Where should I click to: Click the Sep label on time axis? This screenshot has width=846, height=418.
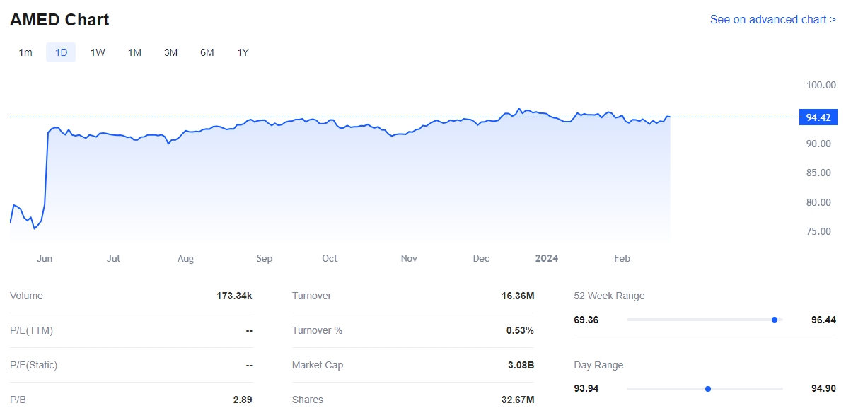point(264,259)
